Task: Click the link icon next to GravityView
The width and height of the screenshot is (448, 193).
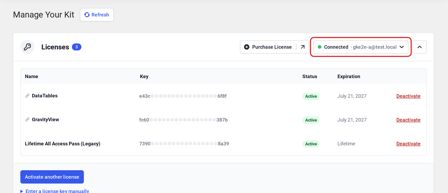Action: point(27,120)
